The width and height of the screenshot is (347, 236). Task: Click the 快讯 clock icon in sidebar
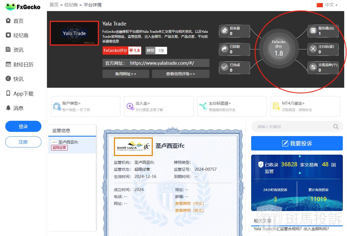(8, 79)
